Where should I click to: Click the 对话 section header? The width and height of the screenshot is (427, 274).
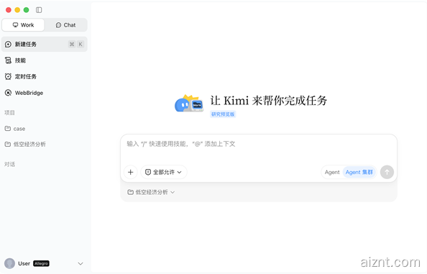[x=9, y=164]
